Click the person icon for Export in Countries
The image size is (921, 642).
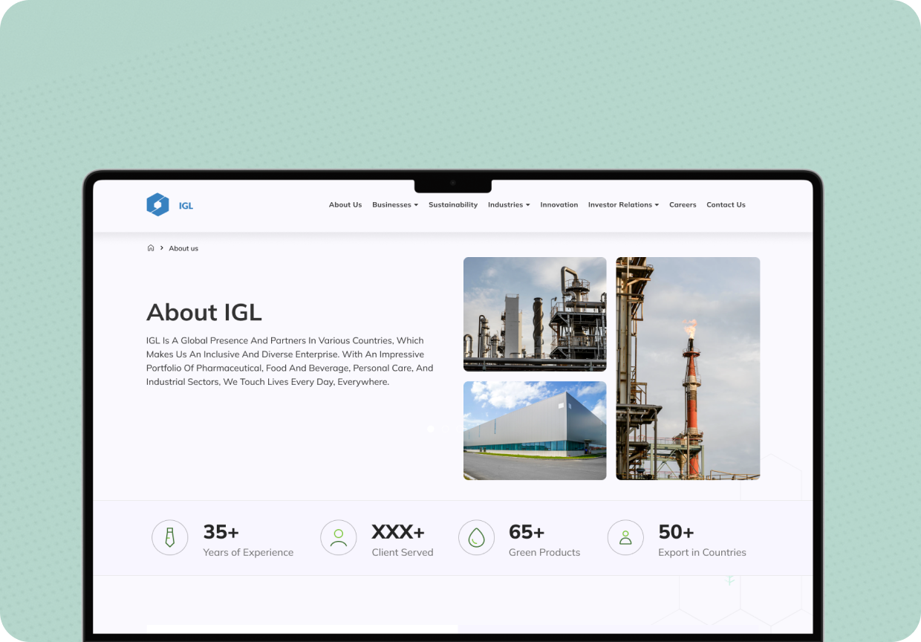626,537
